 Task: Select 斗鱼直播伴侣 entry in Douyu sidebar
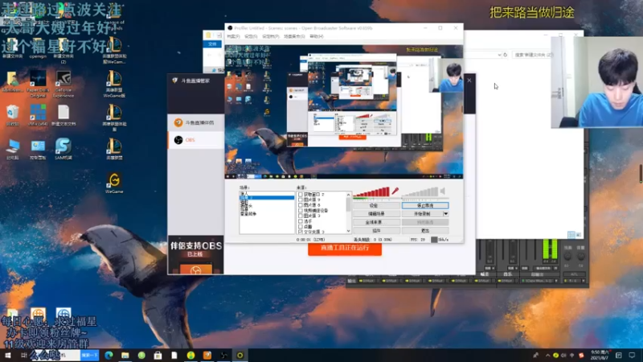click(x=196, y=122)
